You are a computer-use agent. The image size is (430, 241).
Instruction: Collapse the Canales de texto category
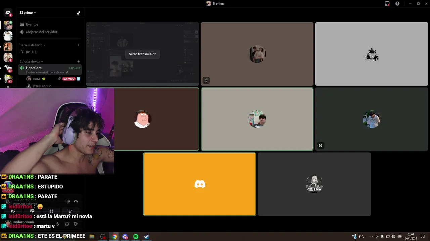tap(32, 45)
